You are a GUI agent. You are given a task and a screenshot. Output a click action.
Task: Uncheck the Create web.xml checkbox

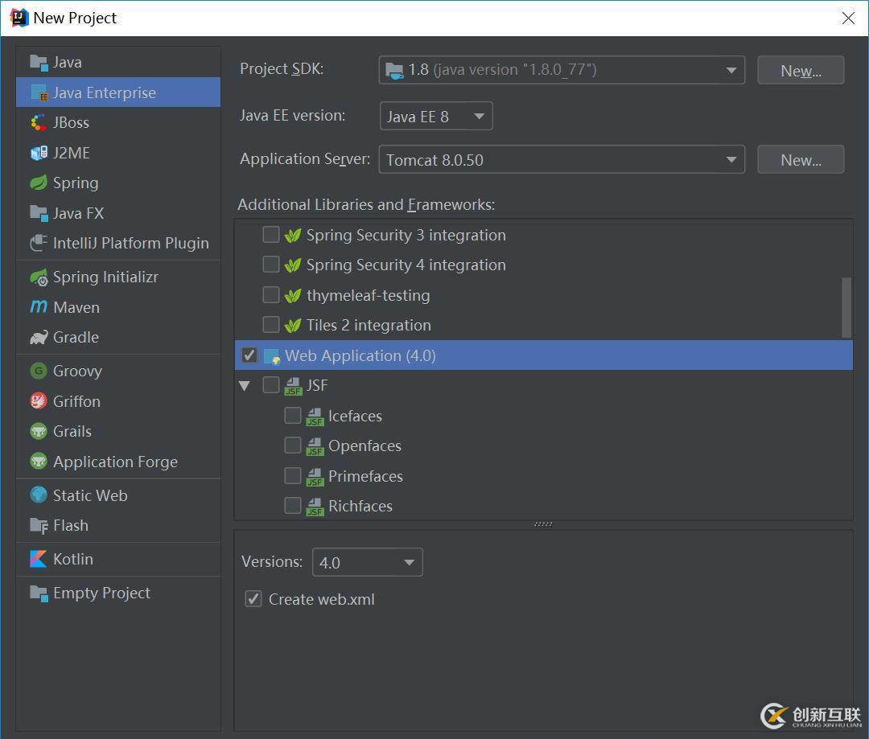pos(253,599)
